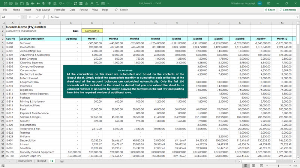This screenshot has height=168, width=300.
Task: Click the news layout icon right of magnifier
Action: pos(103,3)
